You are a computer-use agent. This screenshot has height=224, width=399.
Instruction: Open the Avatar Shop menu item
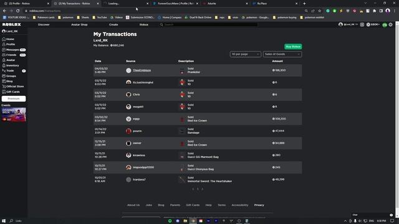[79, 25]
